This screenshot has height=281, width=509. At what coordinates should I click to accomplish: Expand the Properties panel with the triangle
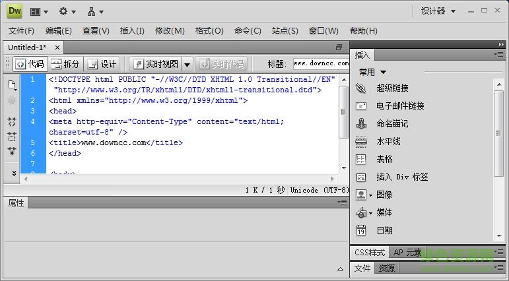click(340, 268)
